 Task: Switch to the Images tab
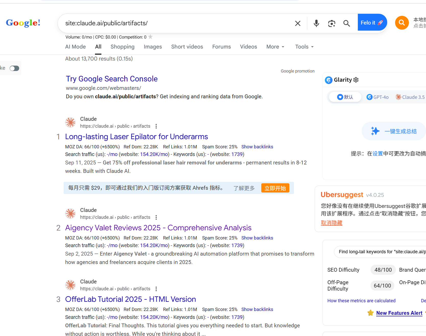153,47
